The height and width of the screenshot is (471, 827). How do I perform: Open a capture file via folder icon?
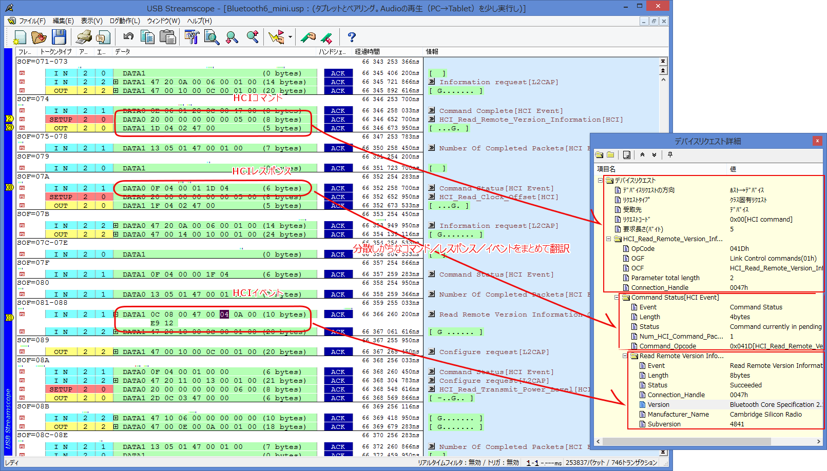[x=39, y=37]
